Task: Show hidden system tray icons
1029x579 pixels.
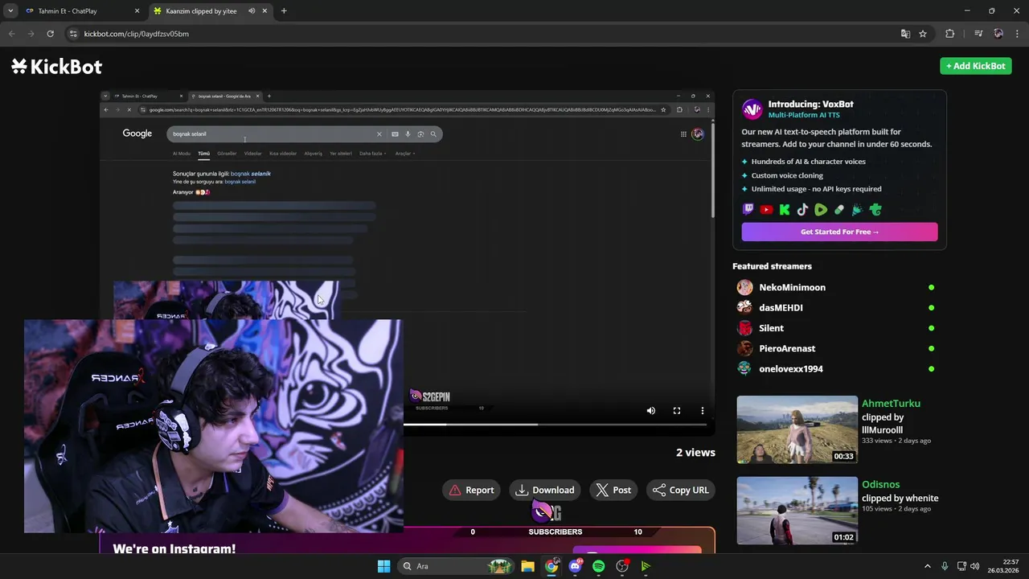Action: [927, 566]
